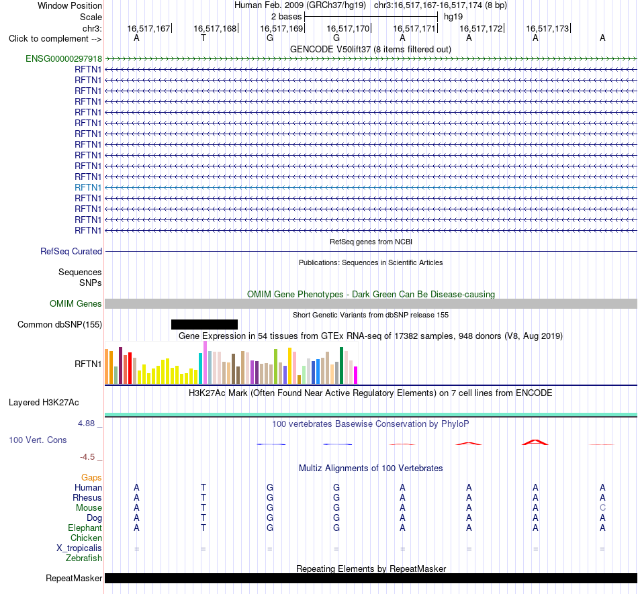Click position label 16,517,168 on ruler
This screenshot has height=594, width=638.
pyautogui.click(x=215, y=28)
